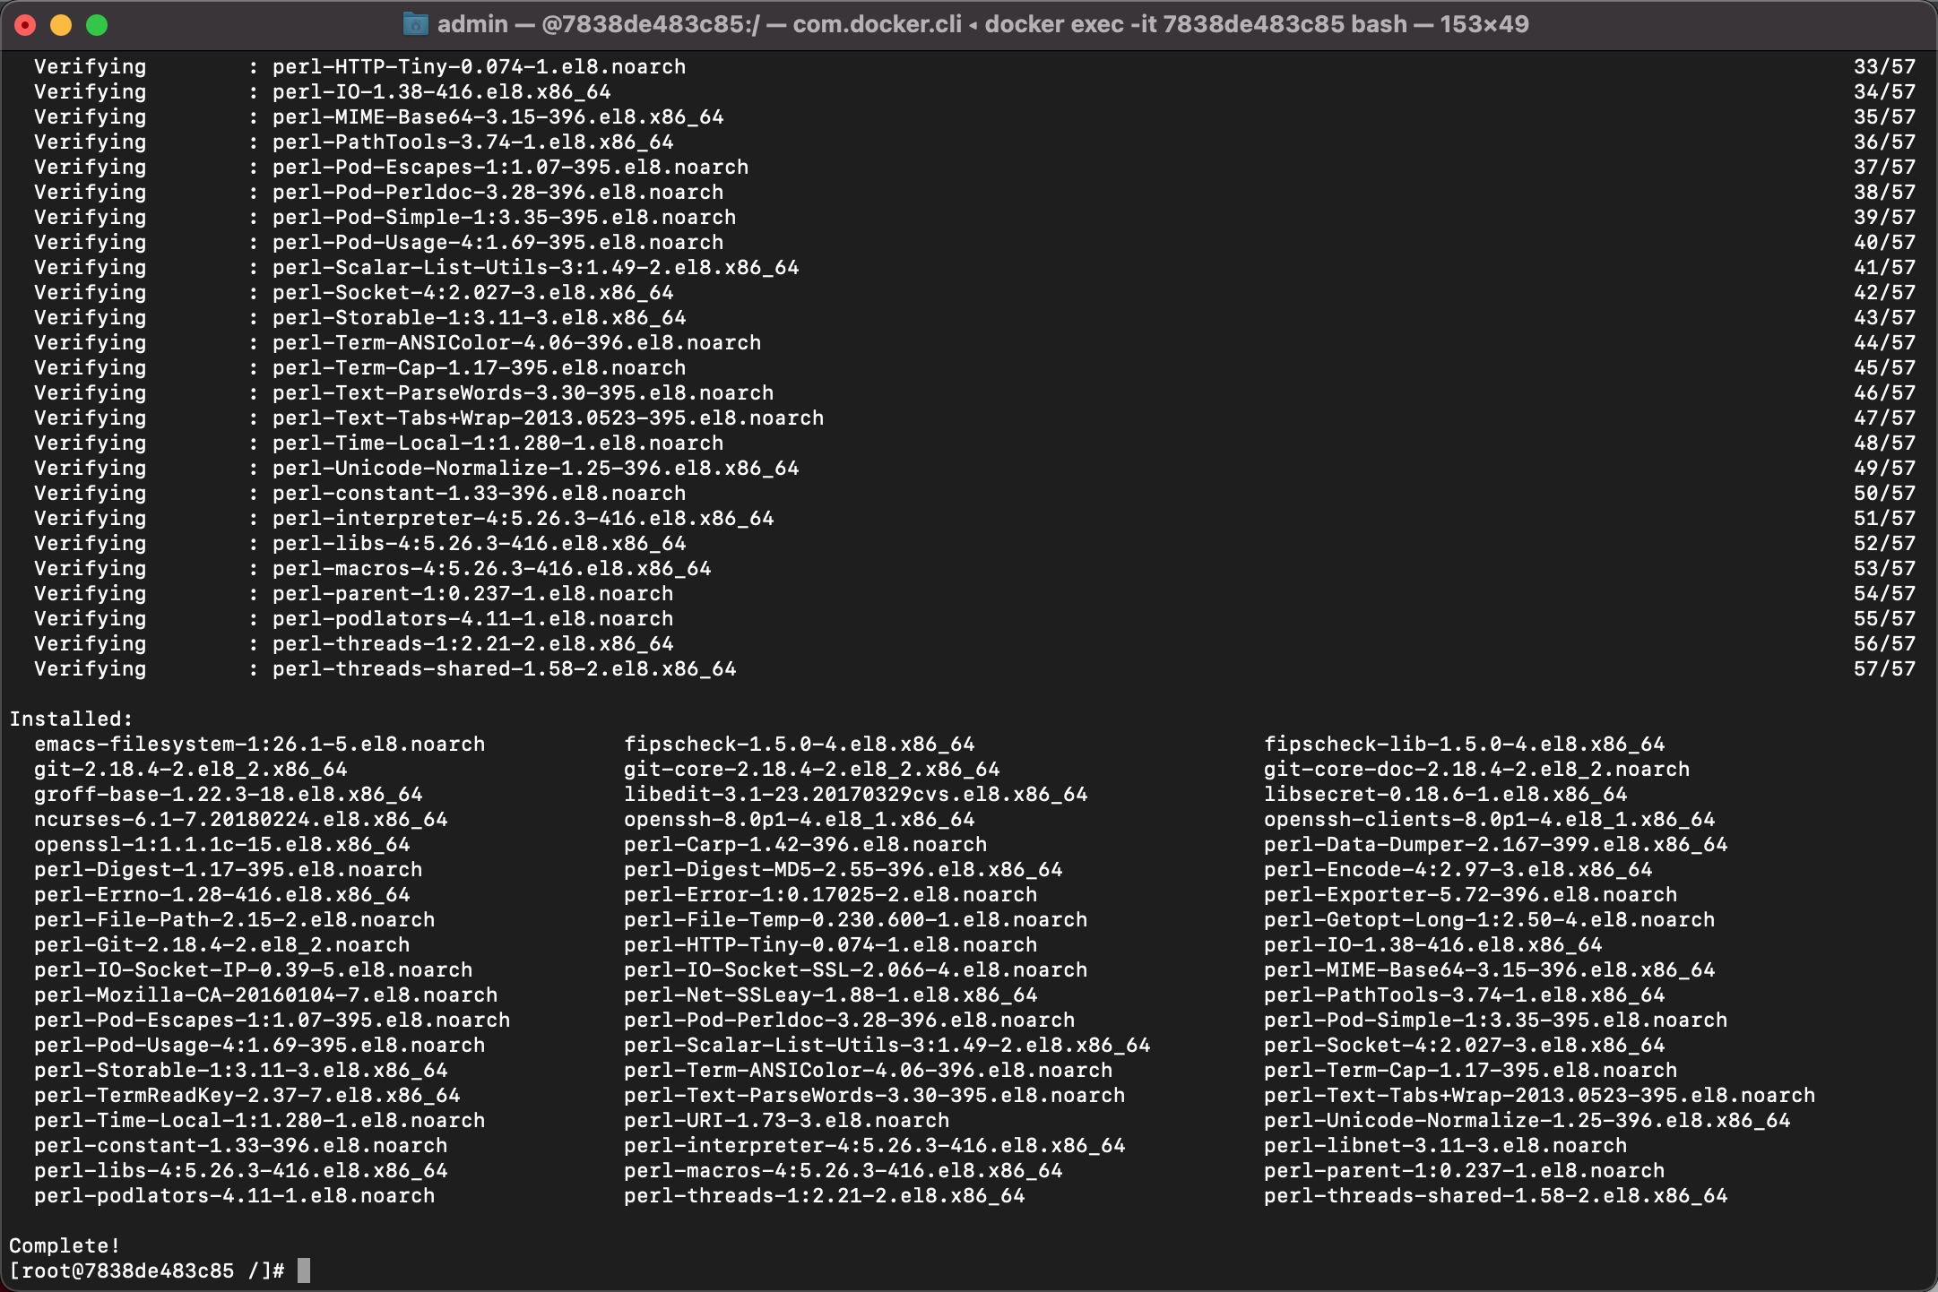Click the openssh-clients-8.0p1-4 package text
This screenshot has width=1938, height=1292.
[x=1489, y=819]
